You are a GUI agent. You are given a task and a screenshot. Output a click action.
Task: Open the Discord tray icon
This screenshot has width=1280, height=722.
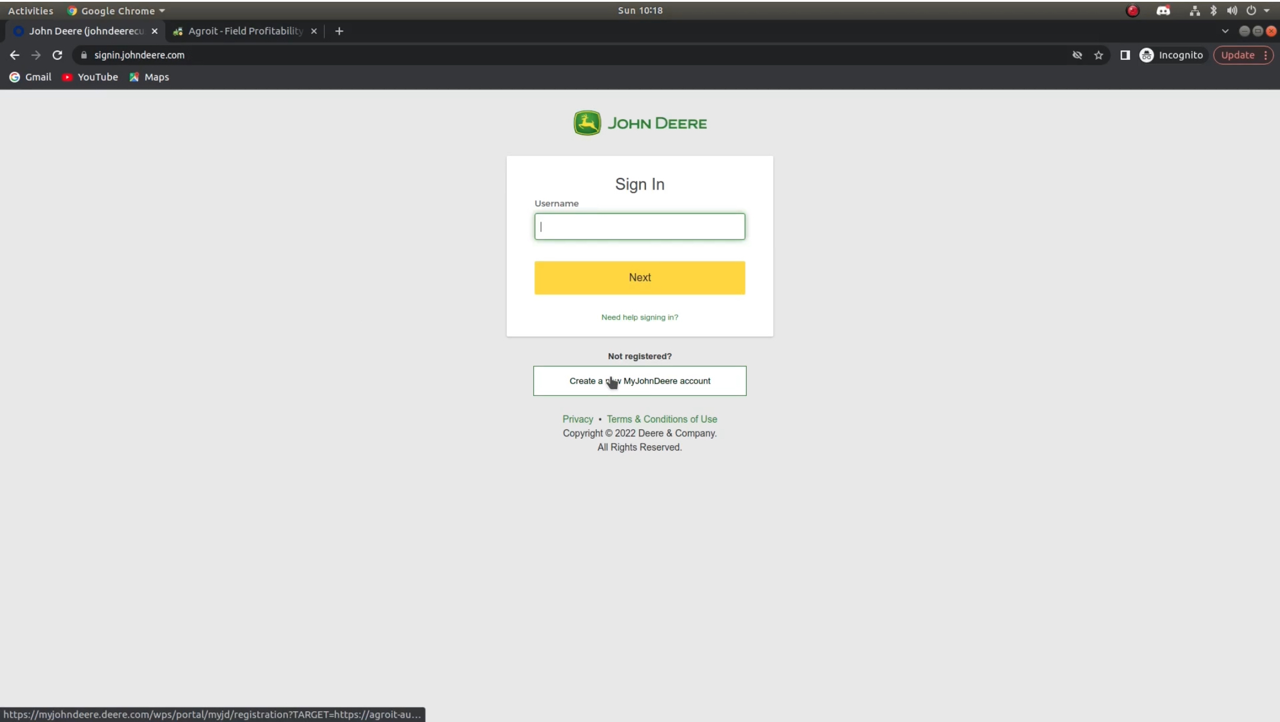click(x=1163, y=11)
